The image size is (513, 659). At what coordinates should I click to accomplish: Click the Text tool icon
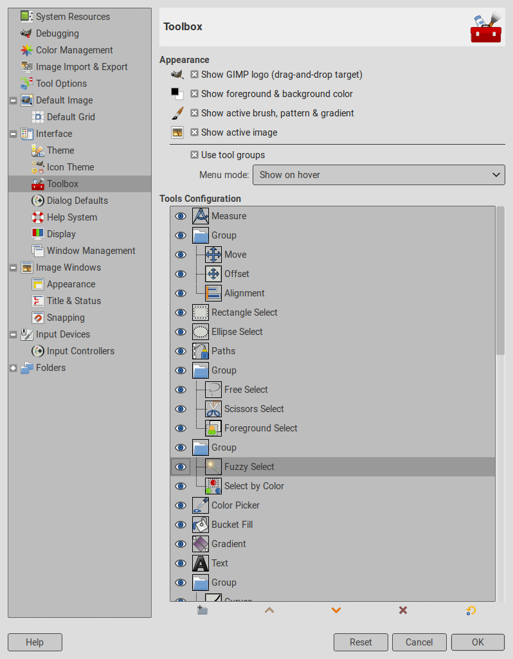pyautogui.click(x=201, y=564)
